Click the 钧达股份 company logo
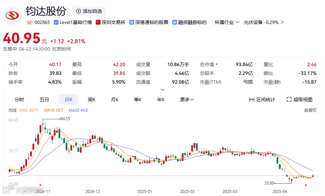 (x=12, y=16)
